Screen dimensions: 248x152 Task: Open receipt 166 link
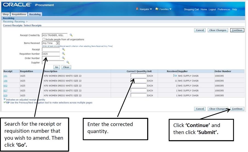pos(5,81)
